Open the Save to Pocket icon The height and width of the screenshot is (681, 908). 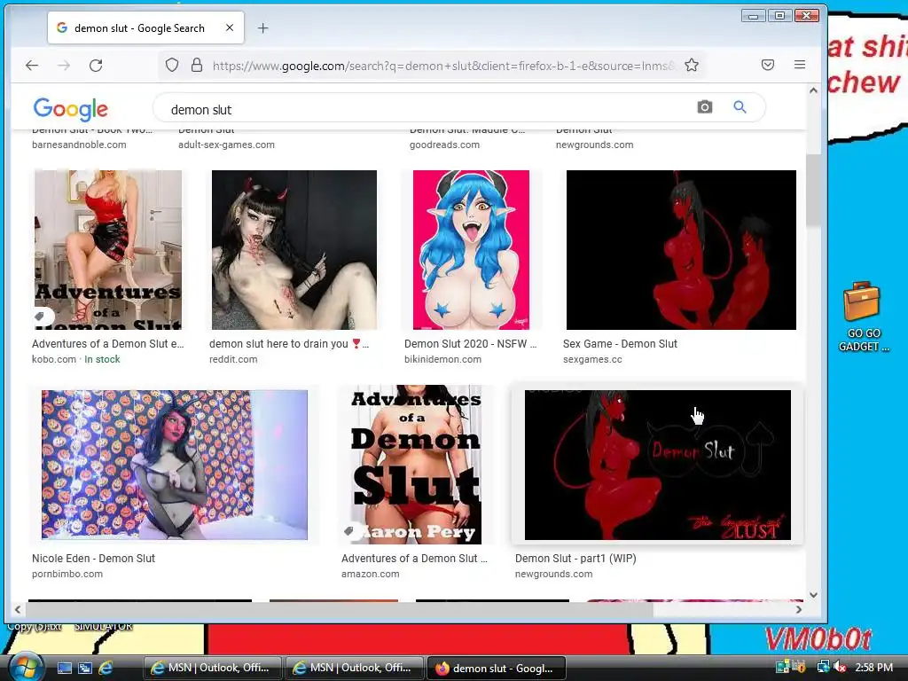tap(768, 65)
